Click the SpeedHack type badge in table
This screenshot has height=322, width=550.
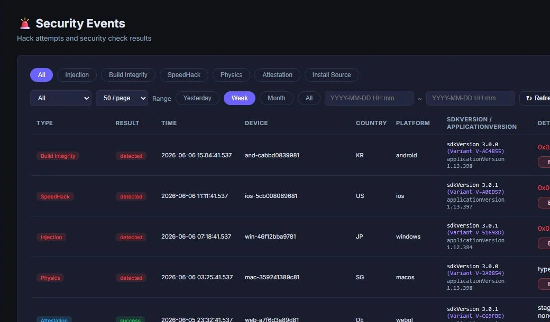coord(55,197)
